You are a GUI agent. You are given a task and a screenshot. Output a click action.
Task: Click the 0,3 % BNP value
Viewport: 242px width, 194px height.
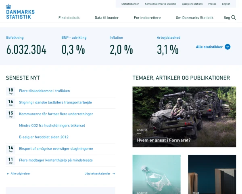73,50
